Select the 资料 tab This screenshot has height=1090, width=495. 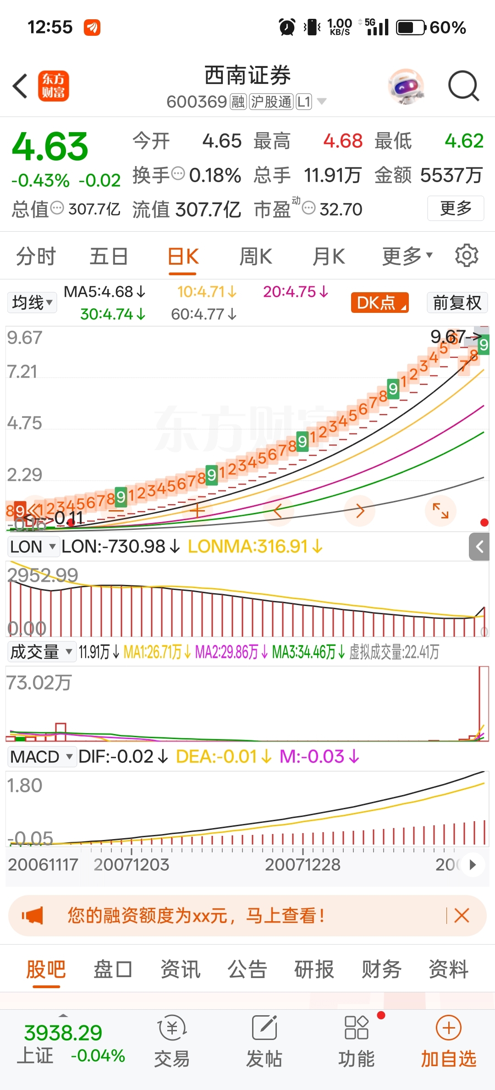448,969
